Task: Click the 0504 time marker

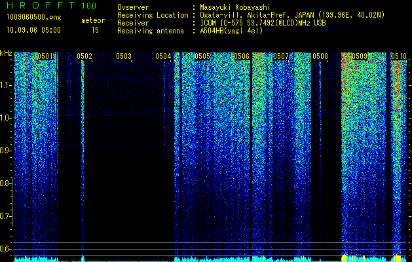Action: [x=163, y=56]
